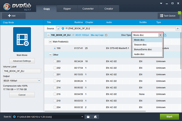
Task: Choose Season disc from Disc Type list
Action: pos(147,45)
